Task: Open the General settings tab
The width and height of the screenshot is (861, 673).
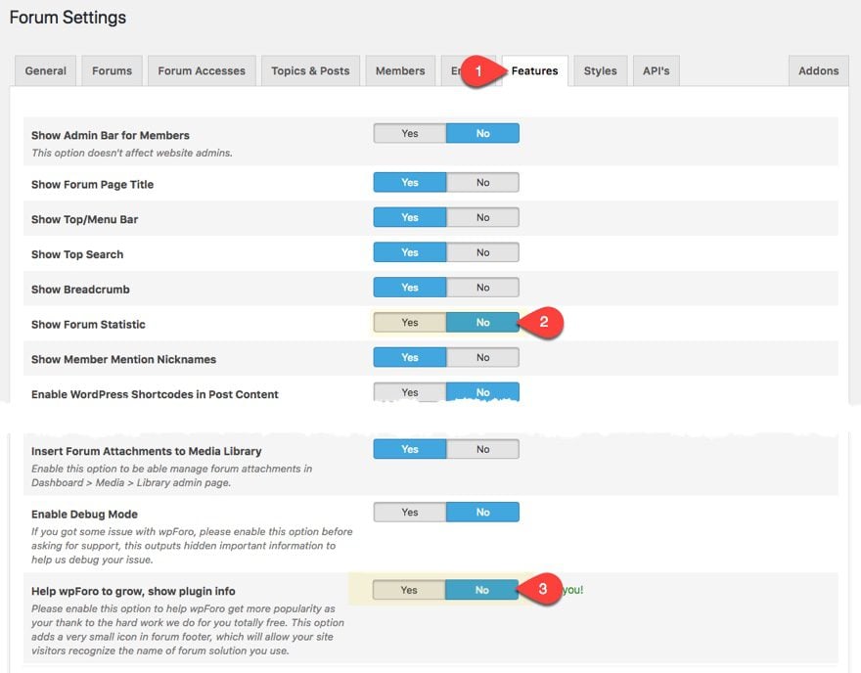Action: pyautogui.click(x=45, y=70)
